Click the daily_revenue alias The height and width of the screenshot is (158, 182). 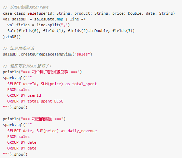pyautogui.click(x=82, y=131)
